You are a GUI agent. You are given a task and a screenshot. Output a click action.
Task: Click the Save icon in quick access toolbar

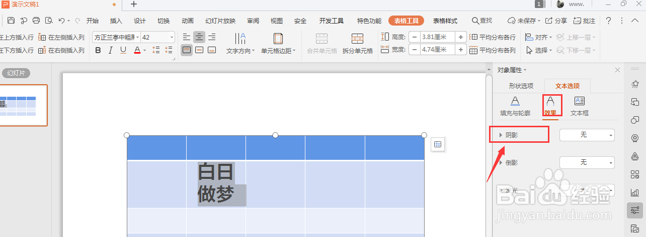pyautogui.click(x=11, y=21)
